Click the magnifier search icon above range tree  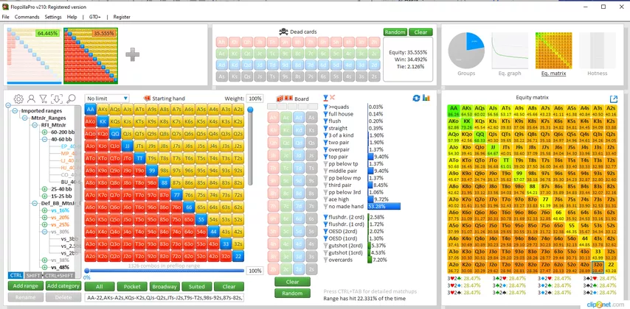pos(71,99)
